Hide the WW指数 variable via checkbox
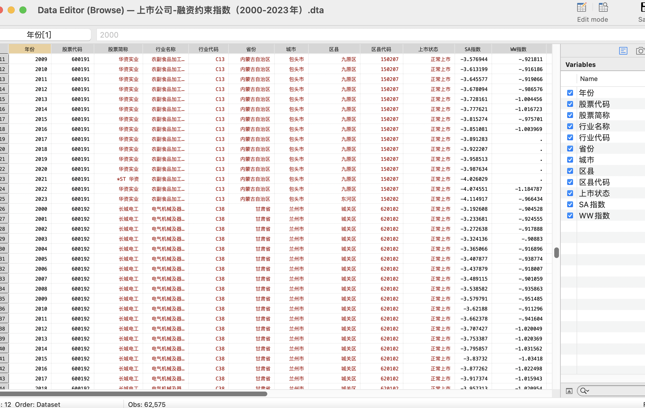 coord(570,216)
